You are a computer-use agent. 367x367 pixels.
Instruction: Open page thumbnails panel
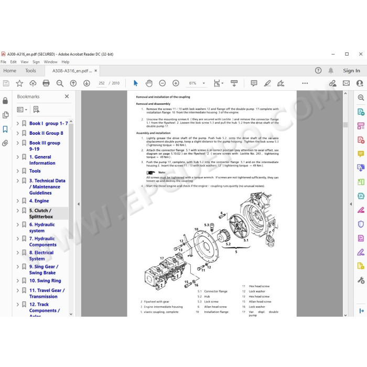(x=5, y=115)
